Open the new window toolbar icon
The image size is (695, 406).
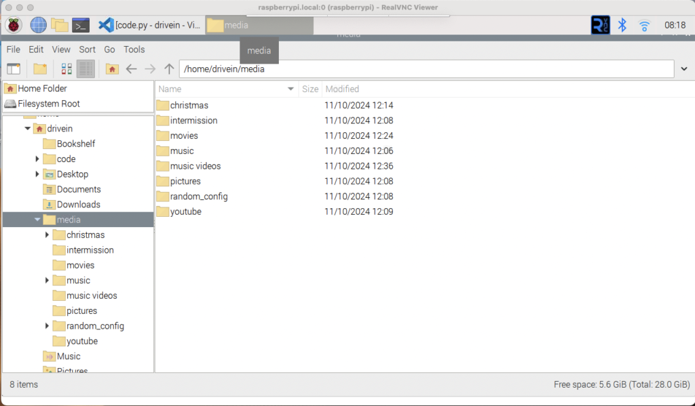pyautogui.click(x=14, y=68)
